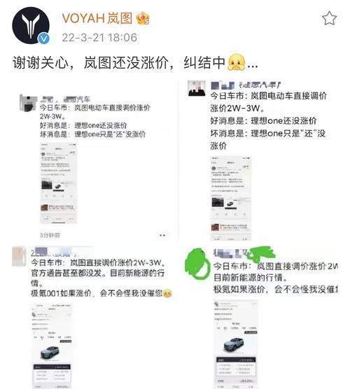350x389 pixels.
Task: Tap the laughing emoji after 没催您
Action: coord(168,293)
